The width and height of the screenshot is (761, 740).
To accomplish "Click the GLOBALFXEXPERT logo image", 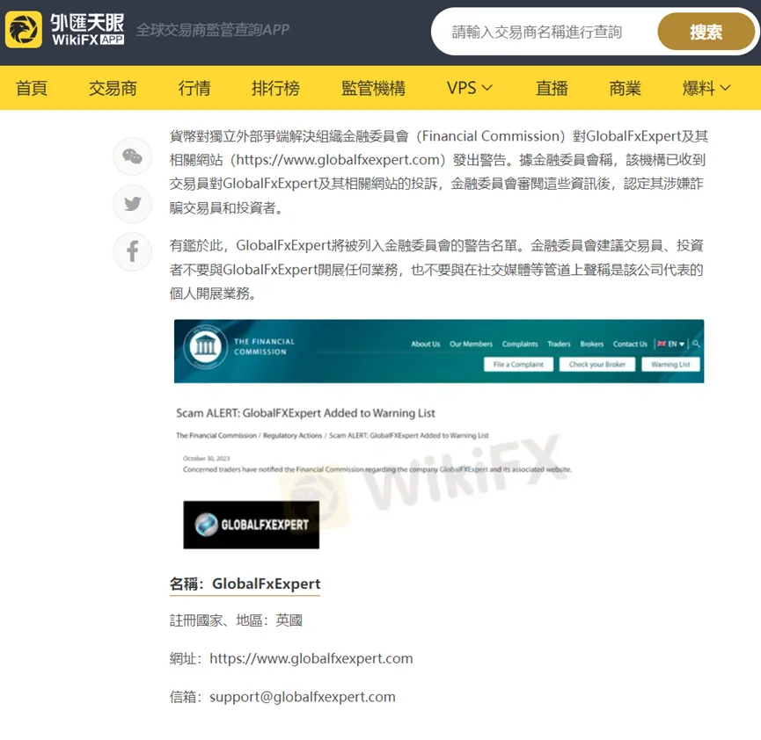I will point(252,525).
